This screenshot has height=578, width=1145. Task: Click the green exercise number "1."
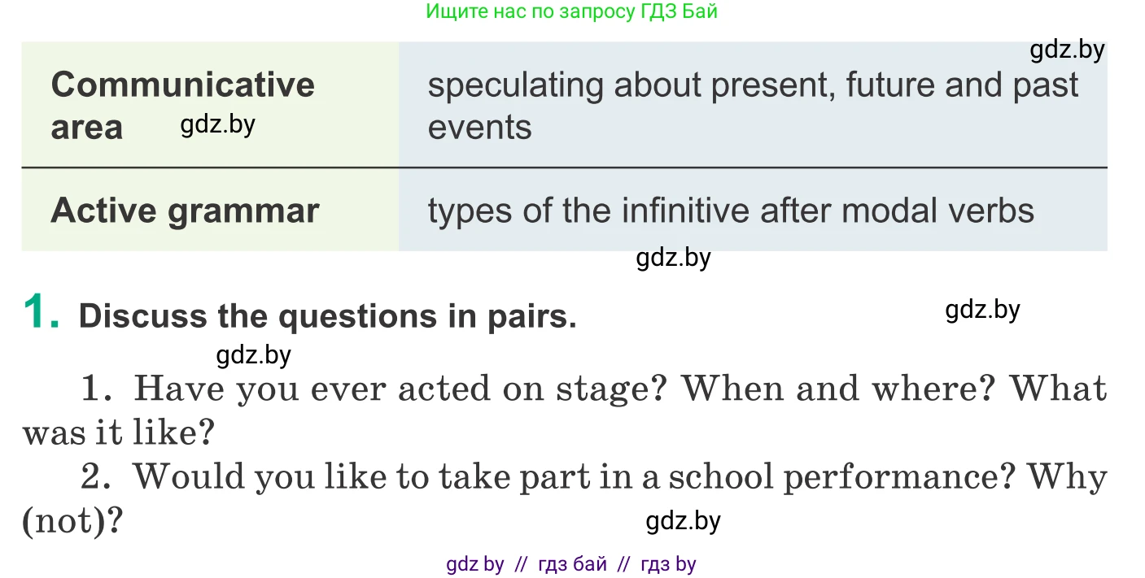click(42, 313)
